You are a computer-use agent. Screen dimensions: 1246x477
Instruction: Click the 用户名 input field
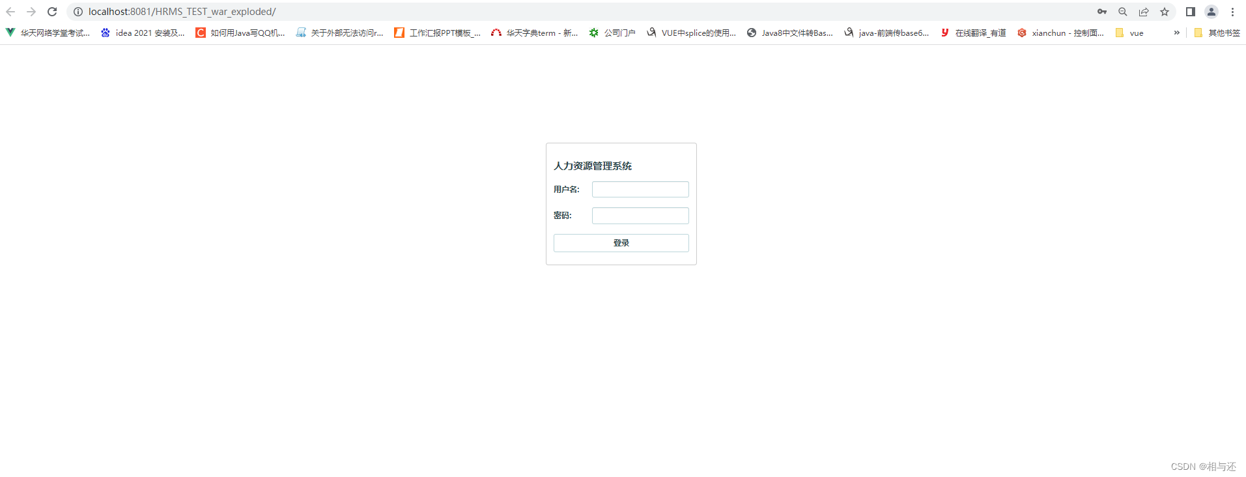[x=640, y=189]
